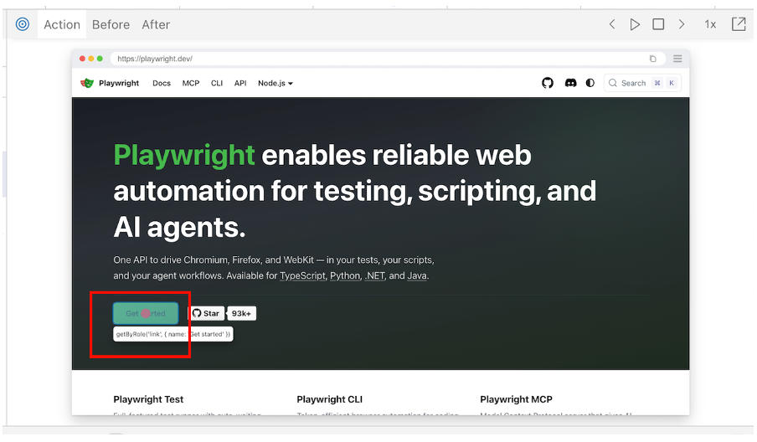Click the pick locator target icon
Viewport: 757px width, 442px height.
[23, 24]
